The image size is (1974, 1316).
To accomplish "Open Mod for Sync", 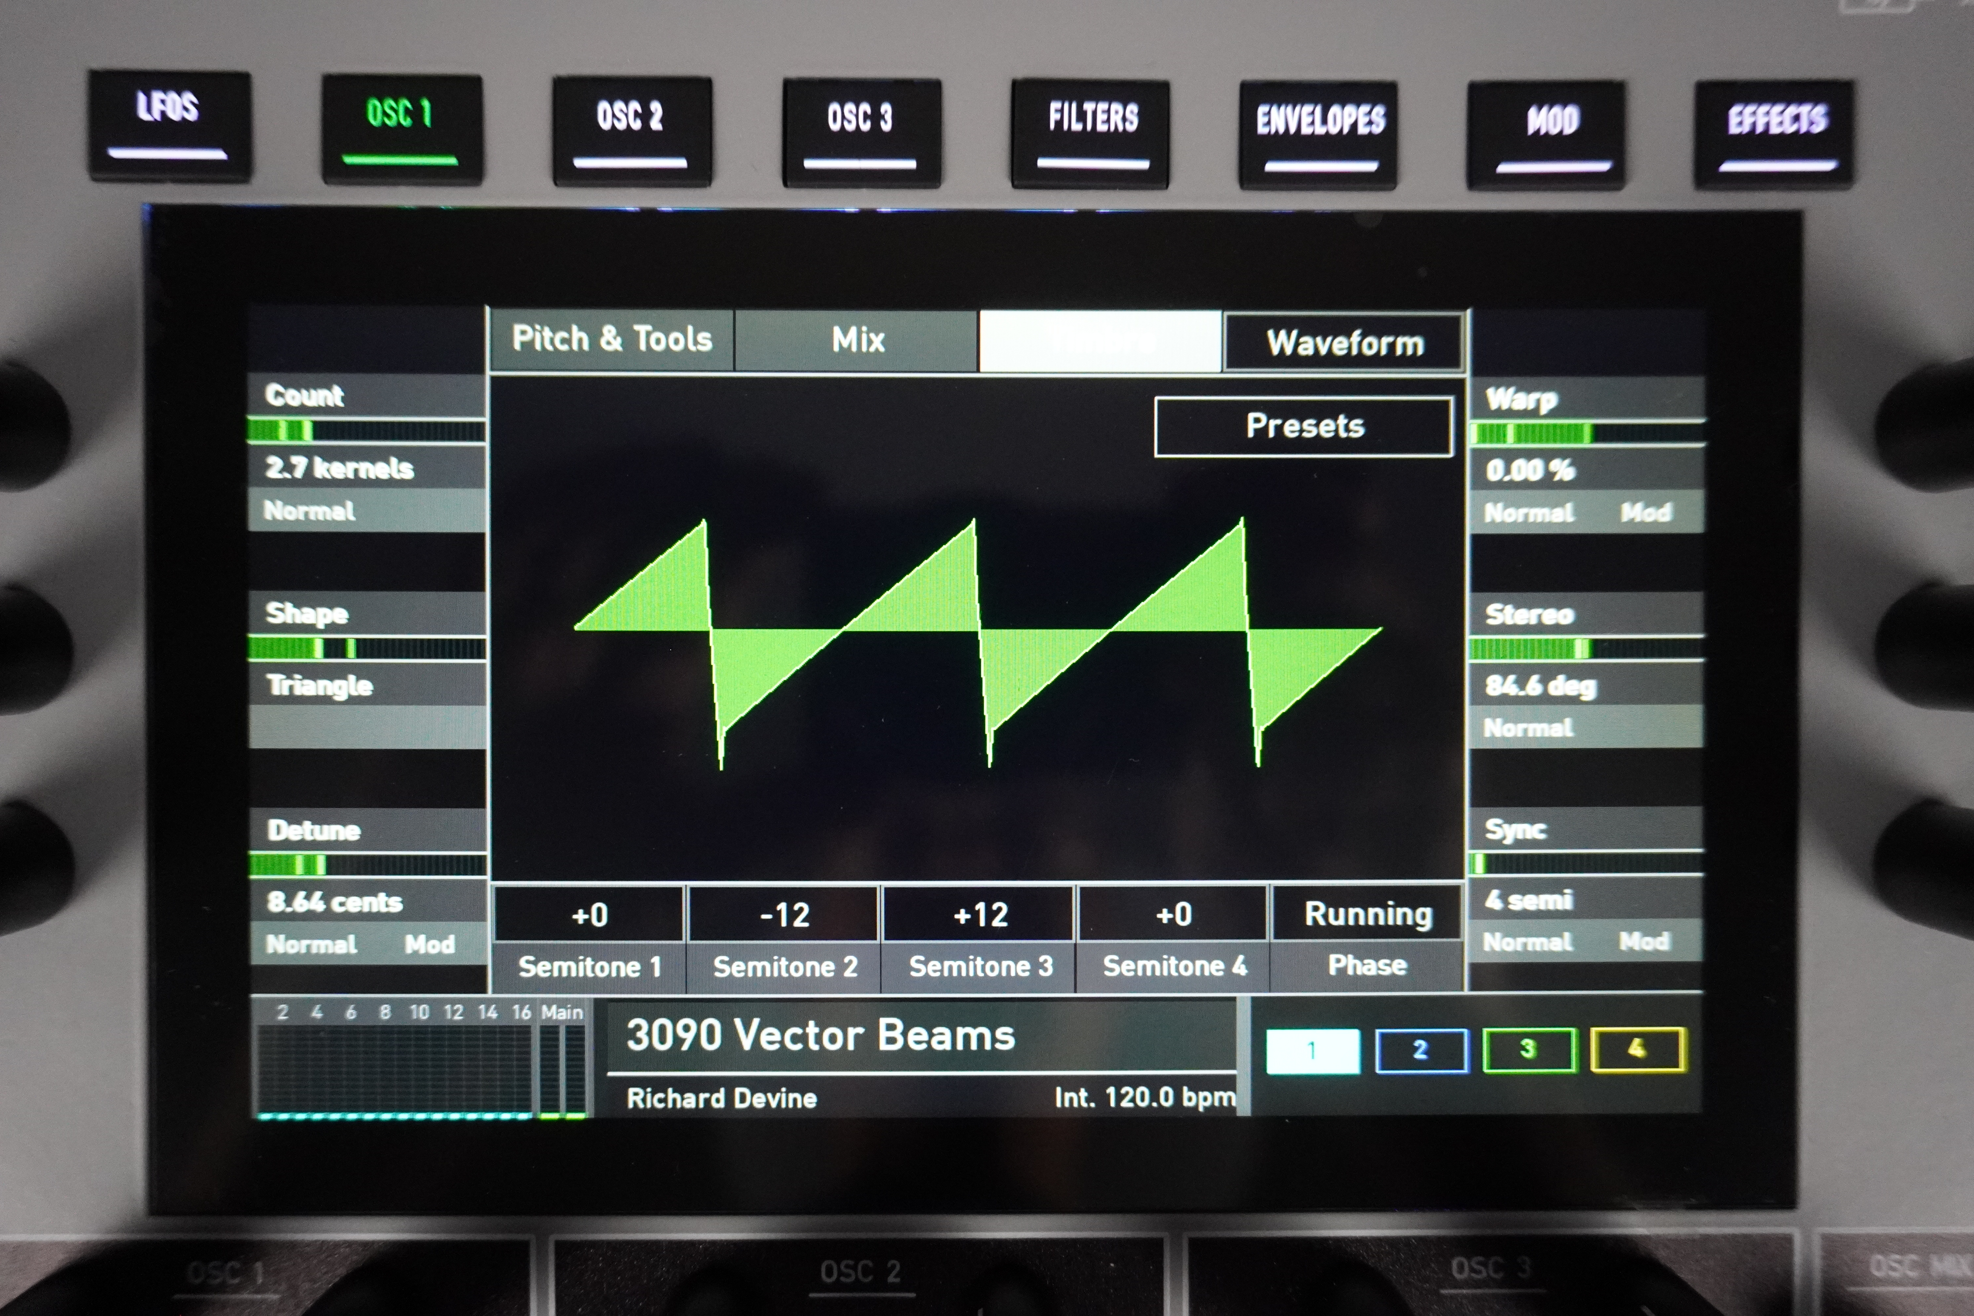I will tap(1644, 942).
